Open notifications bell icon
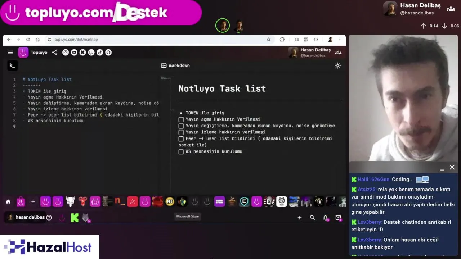This screenshot has height=259, width=461. pos(326,218)
